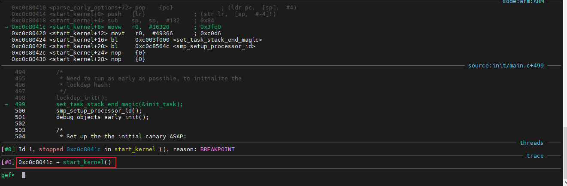Click the [#0] frame marker in the trace section
This screenshot has width=567, height=186.
tap(8, 162)
